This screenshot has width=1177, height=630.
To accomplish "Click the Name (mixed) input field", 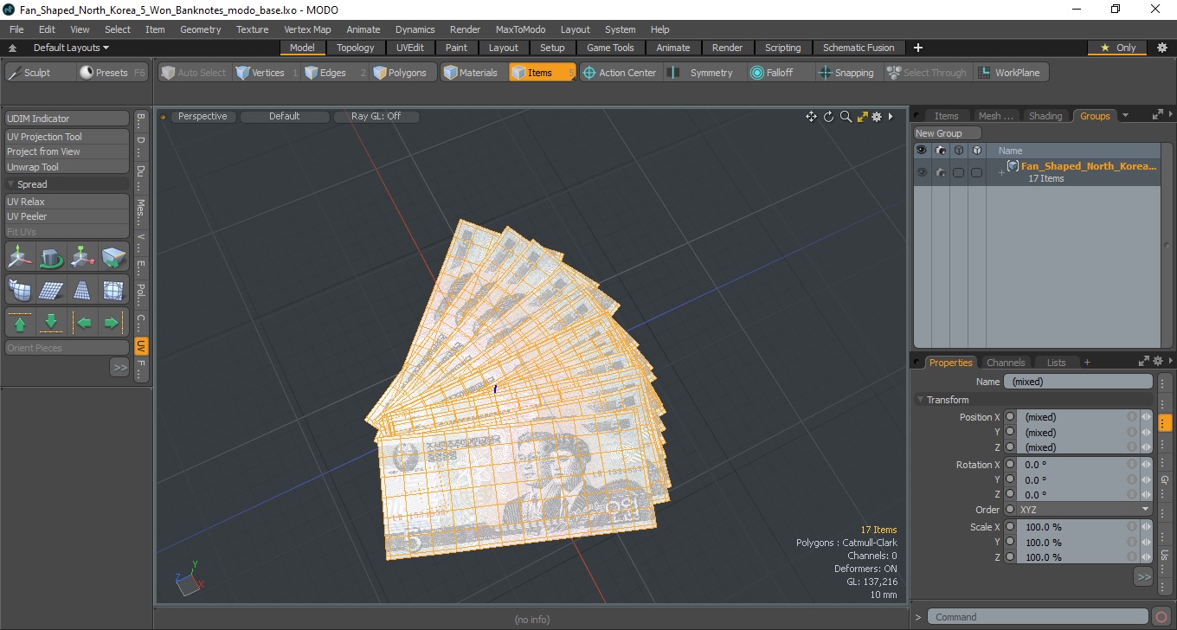I will click(x=1077, y=382).
